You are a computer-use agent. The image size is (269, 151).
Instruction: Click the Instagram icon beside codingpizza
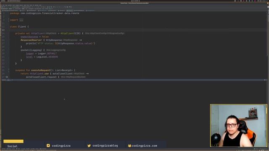point(48,146)
